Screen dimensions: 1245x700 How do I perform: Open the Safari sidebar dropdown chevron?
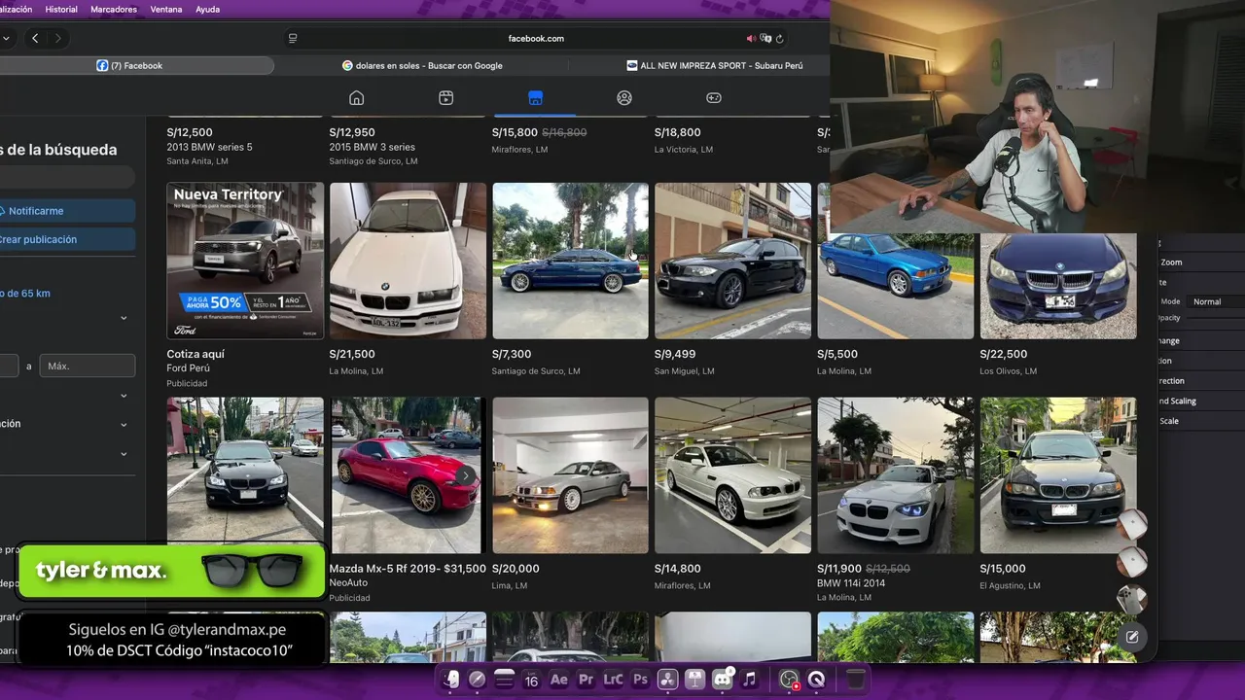(6, 38)
